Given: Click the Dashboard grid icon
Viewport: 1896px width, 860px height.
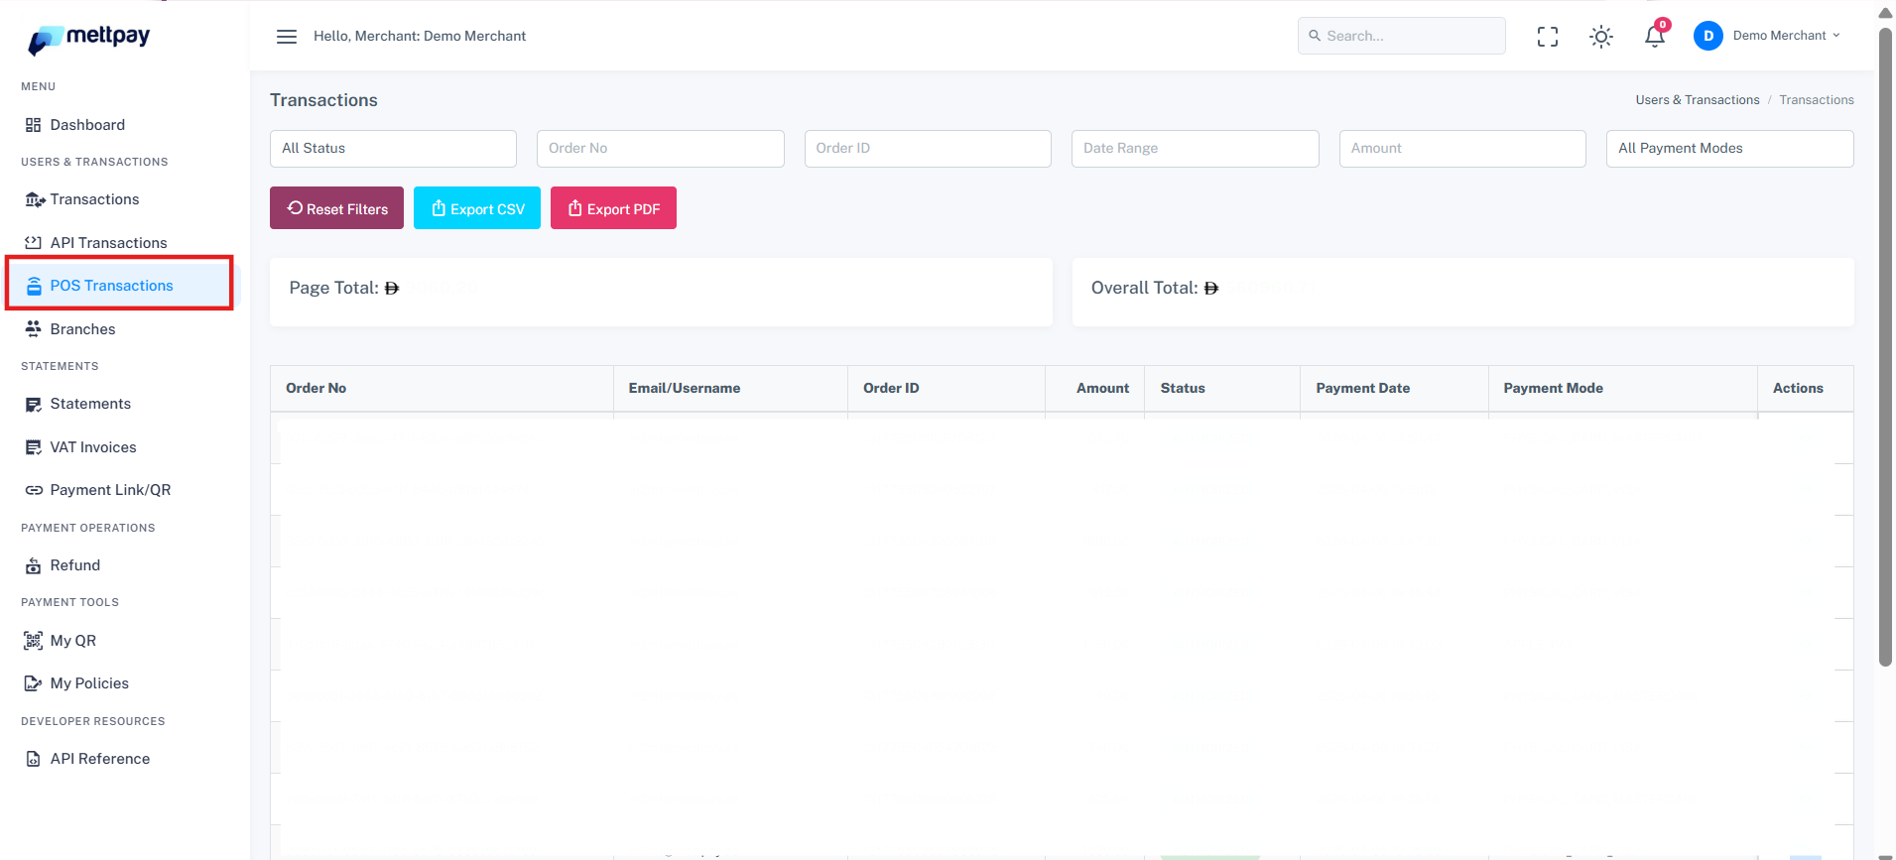Looking at the screenshot, I should tap(34, 125).
